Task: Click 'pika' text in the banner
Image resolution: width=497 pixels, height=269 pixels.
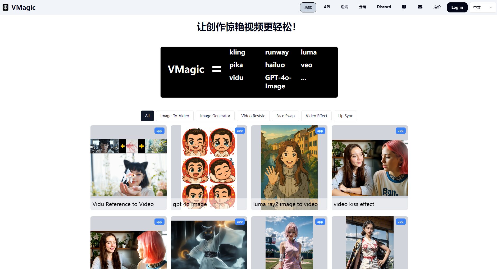Action: [x=236, y=65]
